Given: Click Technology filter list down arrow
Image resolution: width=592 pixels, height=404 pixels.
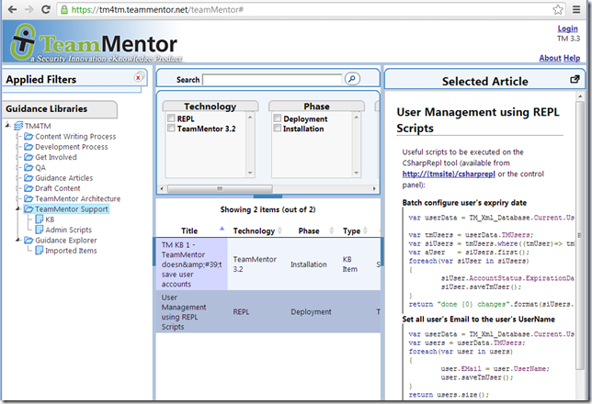Looking at the screenshot, I should tap(250, 174).
